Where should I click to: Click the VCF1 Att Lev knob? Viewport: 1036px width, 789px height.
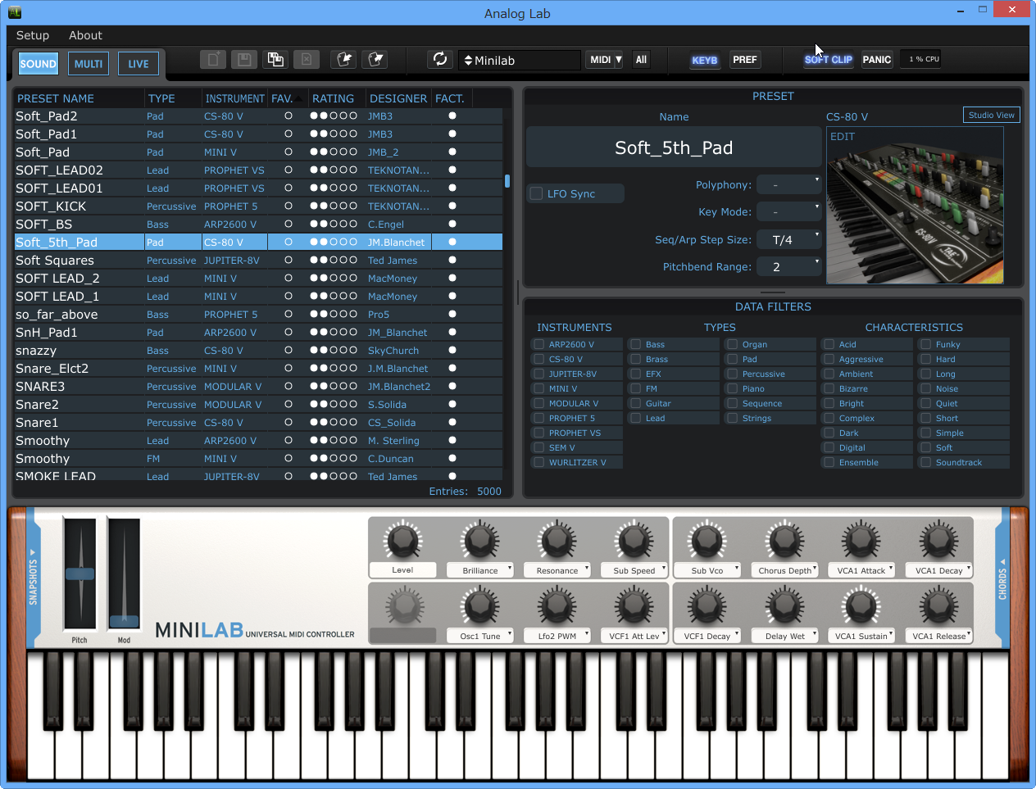pos(634,606)
